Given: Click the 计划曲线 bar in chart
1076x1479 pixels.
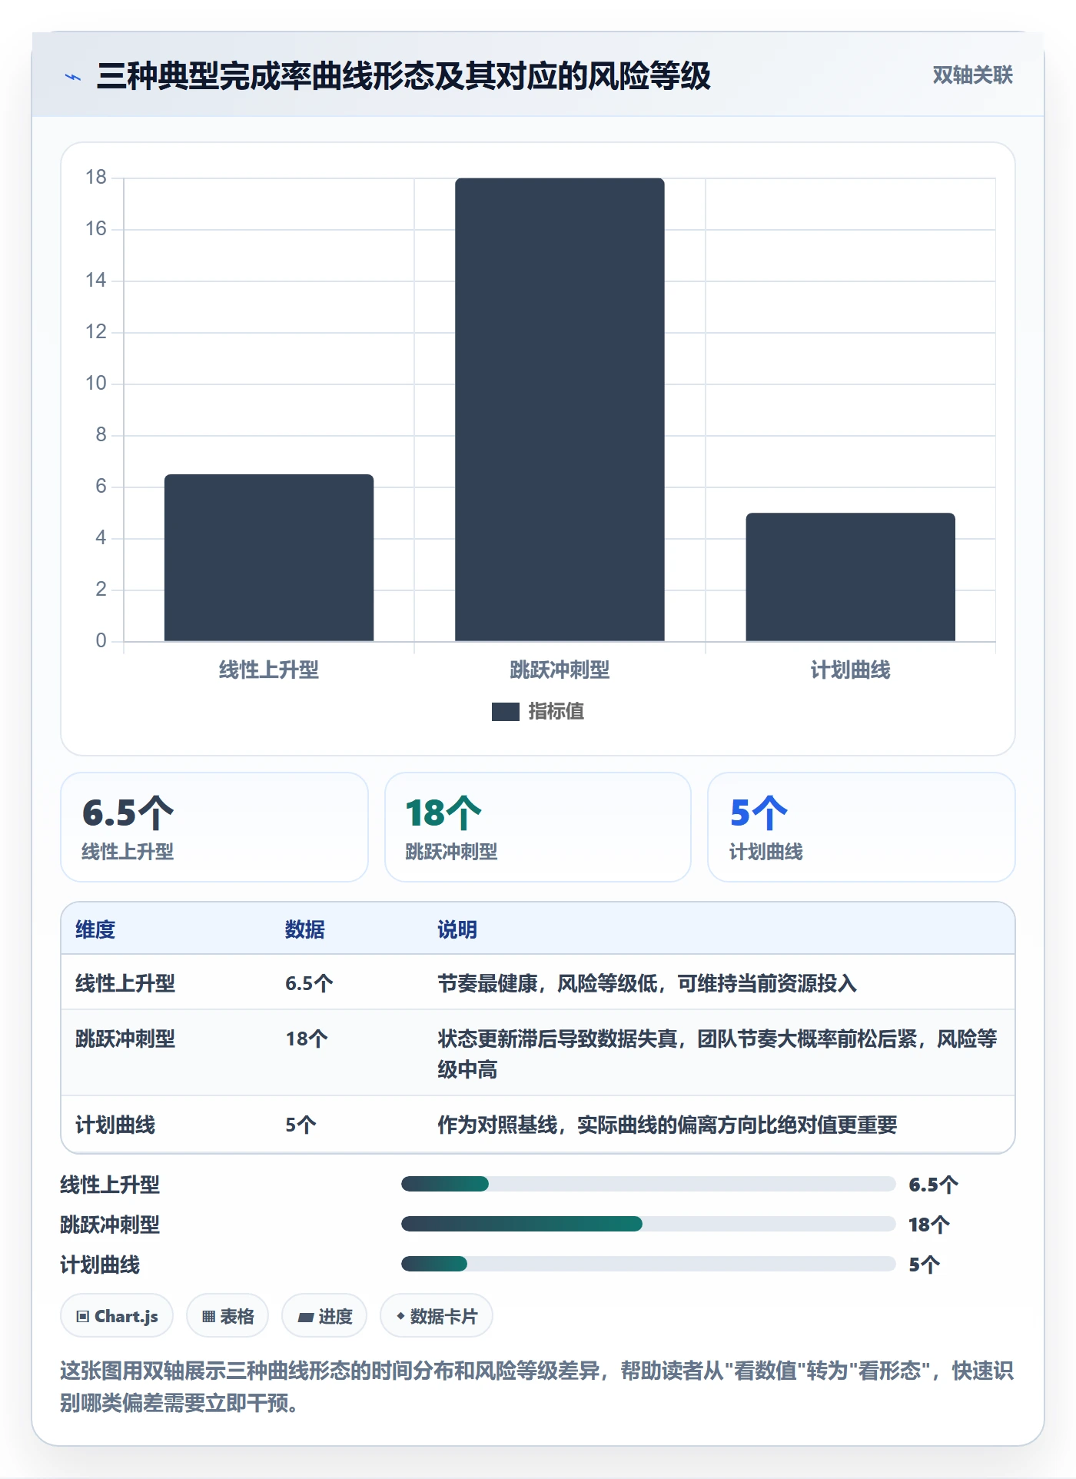Looking at the screenshot, I should pos(850,577).
